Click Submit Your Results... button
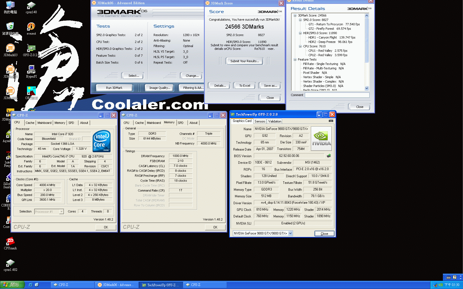Image resolution: width=463 pixels, height=289 pixels. 244,61
